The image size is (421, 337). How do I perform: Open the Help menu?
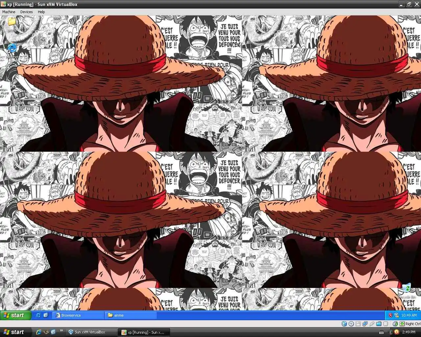41,12
